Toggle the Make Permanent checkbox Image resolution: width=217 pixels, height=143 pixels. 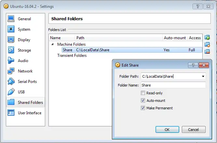[143, 108]
